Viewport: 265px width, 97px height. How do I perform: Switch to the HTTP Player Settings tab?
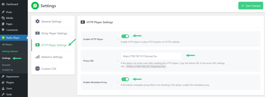53,45
